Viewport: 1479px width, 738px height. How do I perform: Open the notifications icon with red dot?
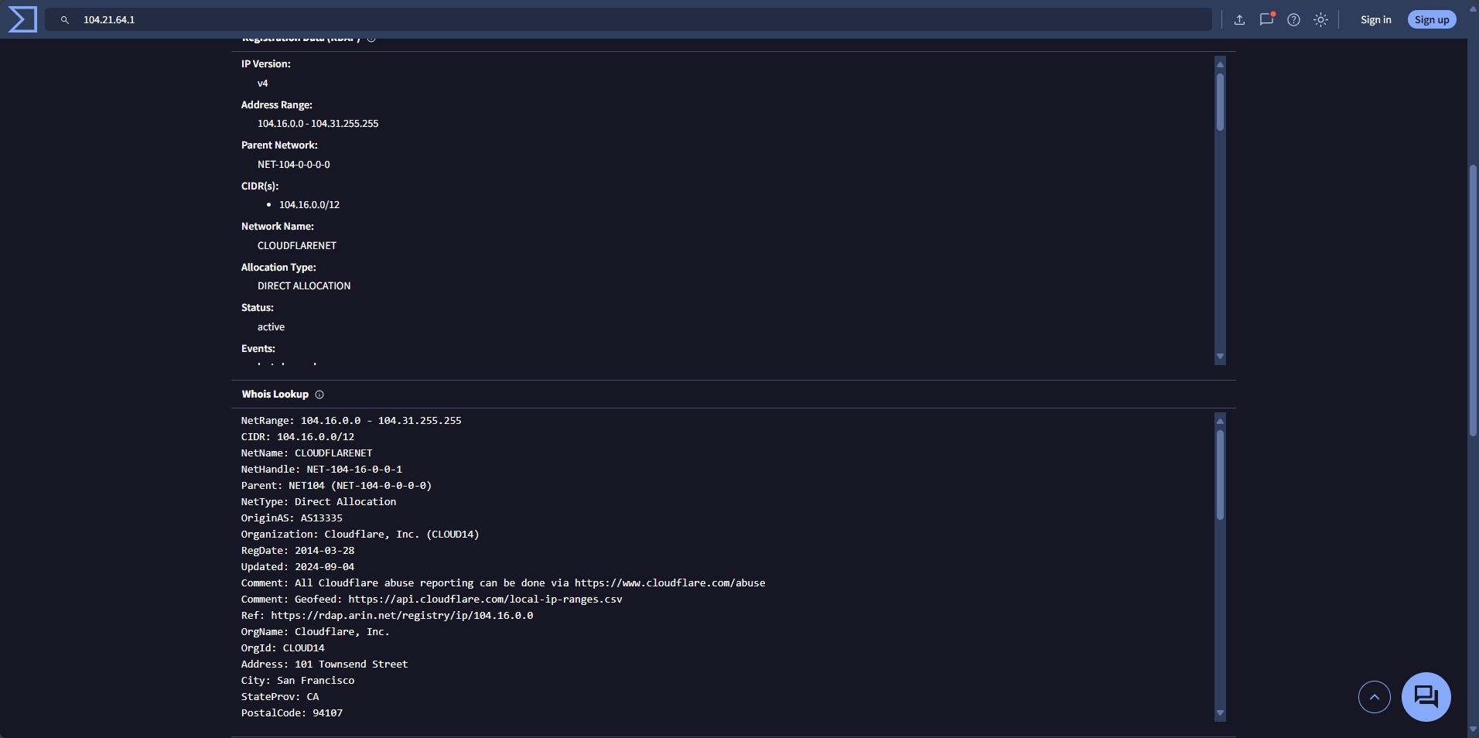[x=1266, y=19]
